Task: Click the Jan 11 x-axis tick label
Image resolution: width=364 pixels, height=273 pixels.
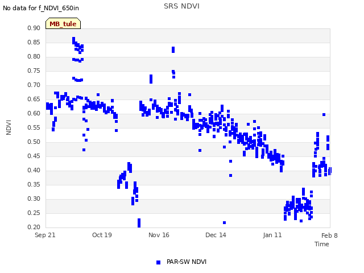Action: point(272,235)
